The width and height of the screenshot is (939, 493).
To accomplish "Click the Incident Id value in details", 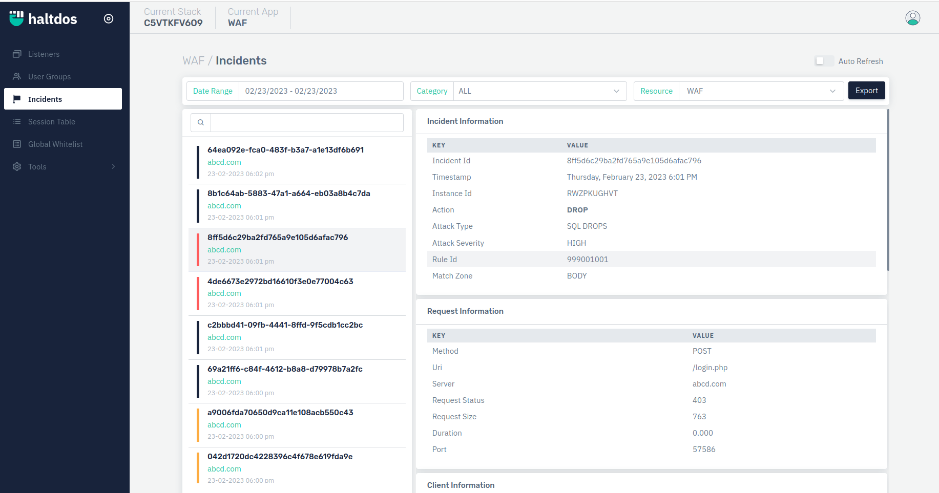I will coord(634,161).
